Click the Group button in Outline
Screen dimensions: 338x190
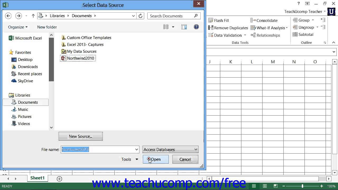click(301, 20)
